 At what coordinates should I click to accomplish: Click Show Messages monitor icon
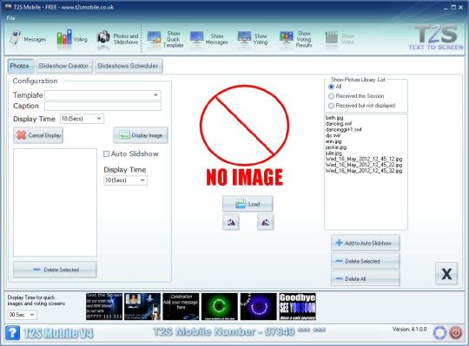pos(196,38)
